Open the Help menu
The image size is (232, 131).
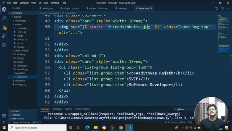pos(64,3)
